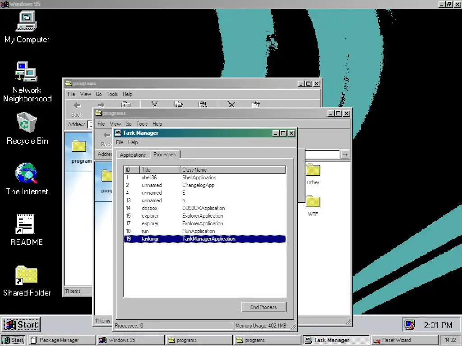
Task: Switch to Windows 95 taskbar button
Action: [x=131, y=340]
